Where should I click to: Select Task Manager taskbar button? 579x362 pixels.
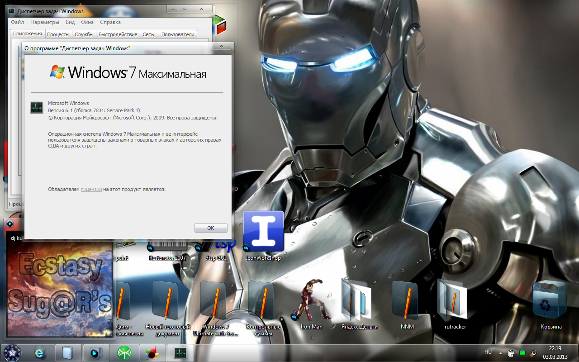(x=180, y=353)
